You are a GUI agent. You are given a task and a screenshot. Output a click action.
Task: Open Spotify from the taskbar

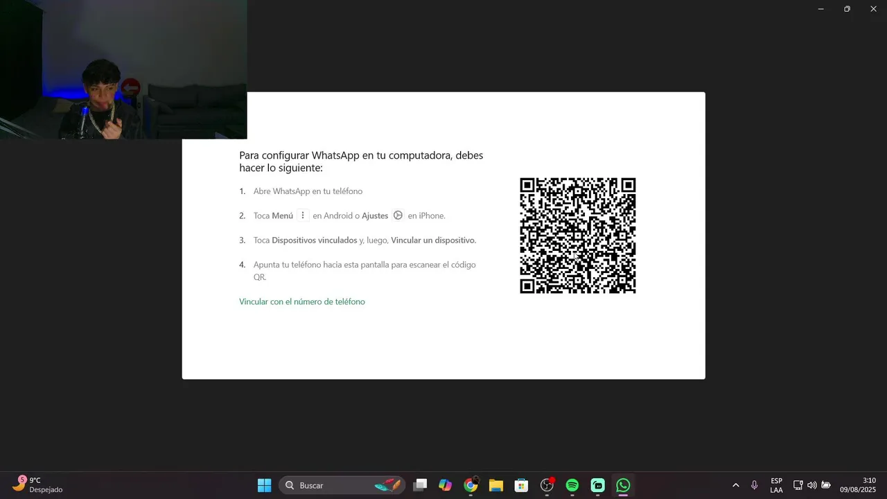(572, 485)
